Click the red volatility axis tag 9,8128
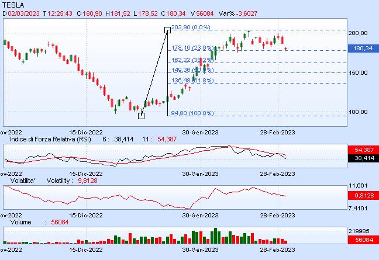Image resolution: width=379 pixels, height=260 pixels. tap(363, 195)
